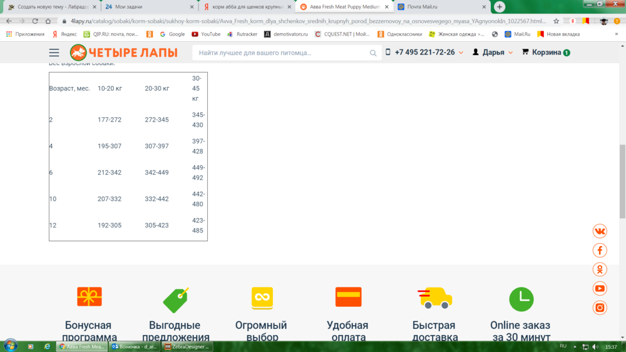Open the Facebook social icon
The width and height of the screenshot is (626, 352).
tap(600, 251)
